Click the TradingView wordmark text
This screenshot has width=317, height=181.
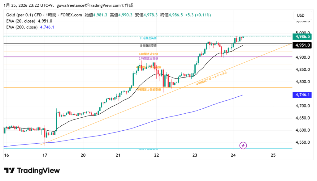pyautogui.click(x=38, y=170)
